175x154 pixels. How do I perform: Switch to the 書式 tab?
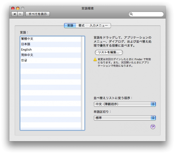(x=81, y=25)
